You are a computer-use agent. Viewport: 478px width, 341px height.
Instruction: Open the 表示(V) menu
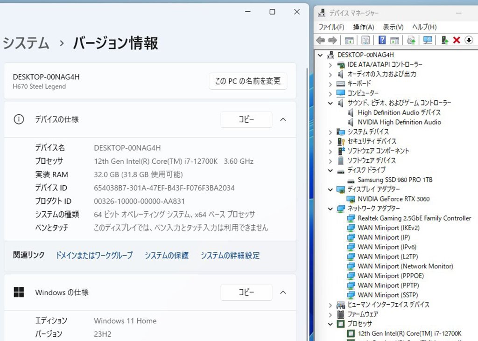[393, 27]
